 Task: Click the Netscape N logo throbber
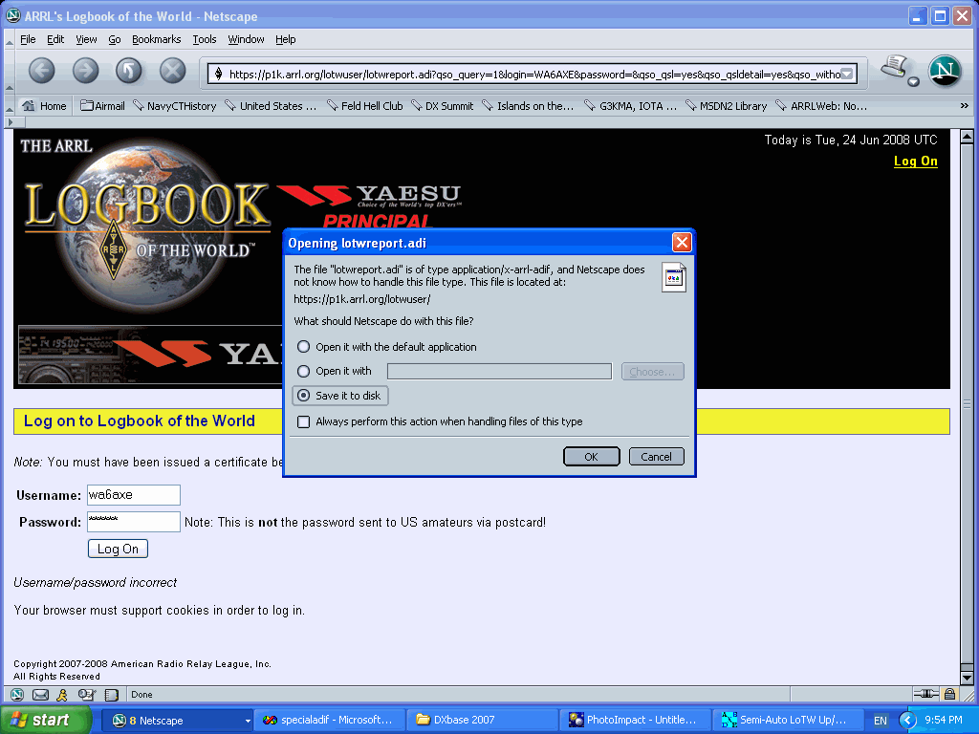pyautogui.click(x=944, y=71)
